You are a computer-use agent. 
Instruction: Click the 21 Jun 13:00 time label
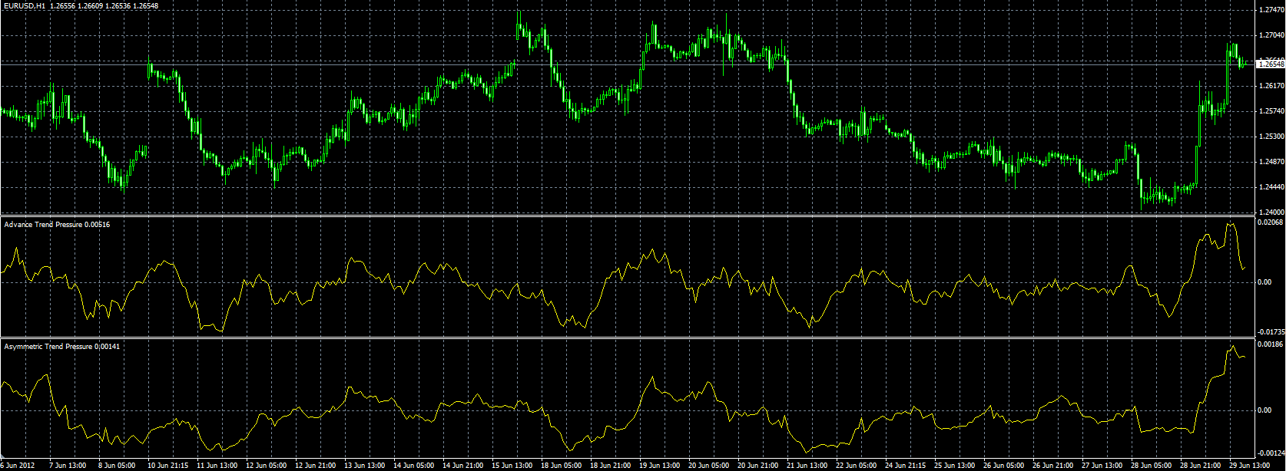pos(807,465)
